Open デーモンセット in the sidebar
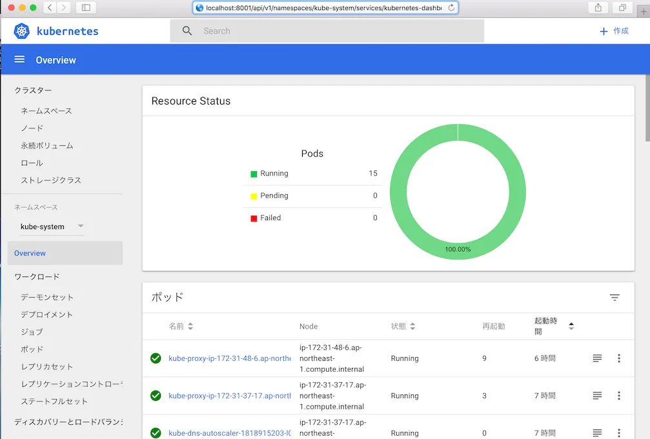 tap(47, 297)
